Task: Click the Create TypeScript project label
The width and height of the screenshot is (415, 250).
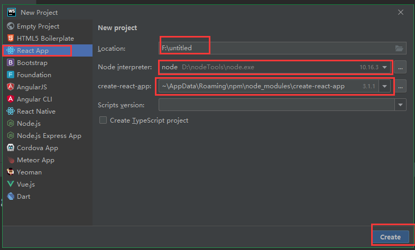Action: (149, 121)
